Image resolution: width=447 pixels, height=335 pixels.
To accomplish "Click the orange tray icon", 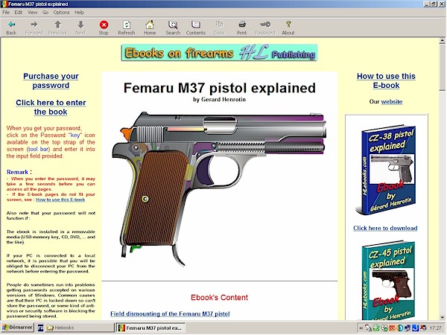I will tap(393, 328).
